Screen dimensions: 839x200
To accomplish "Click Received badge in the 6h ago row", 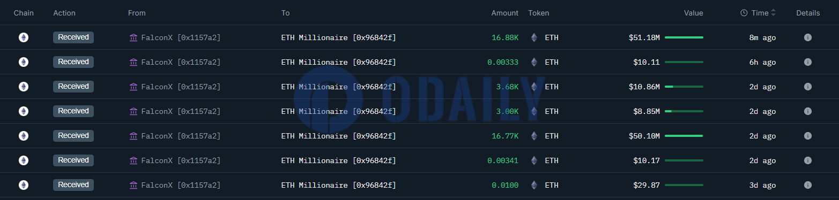I will pos(73,62).
